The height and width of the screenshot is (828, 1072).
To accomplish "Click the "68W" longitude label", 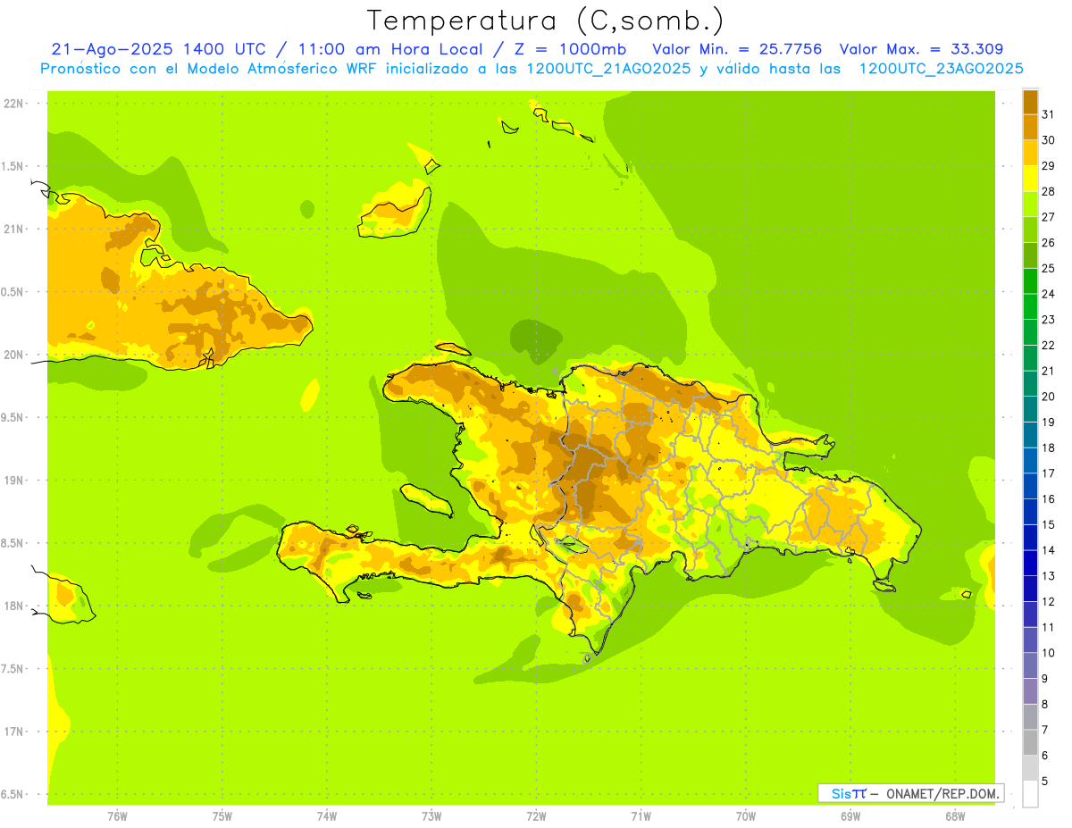I will click(x=955, y=816).
